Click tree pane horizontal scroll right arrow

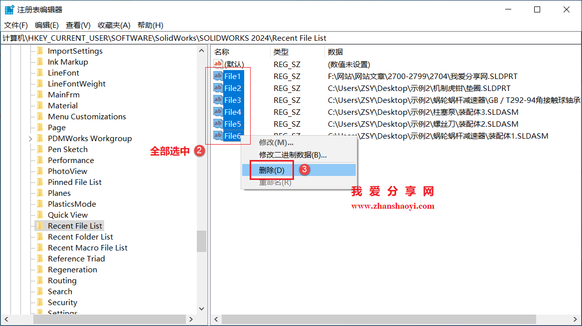coord(191,319)
